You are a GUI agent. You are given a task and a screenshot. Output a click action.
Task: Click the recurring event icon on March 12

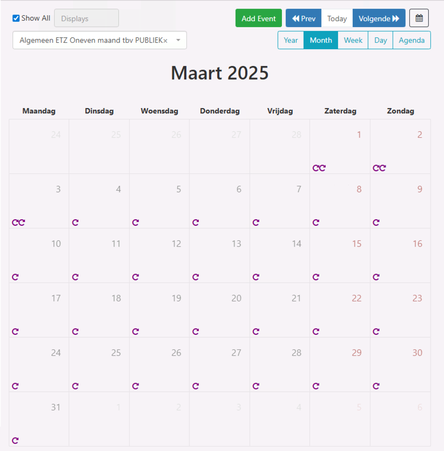136,277
